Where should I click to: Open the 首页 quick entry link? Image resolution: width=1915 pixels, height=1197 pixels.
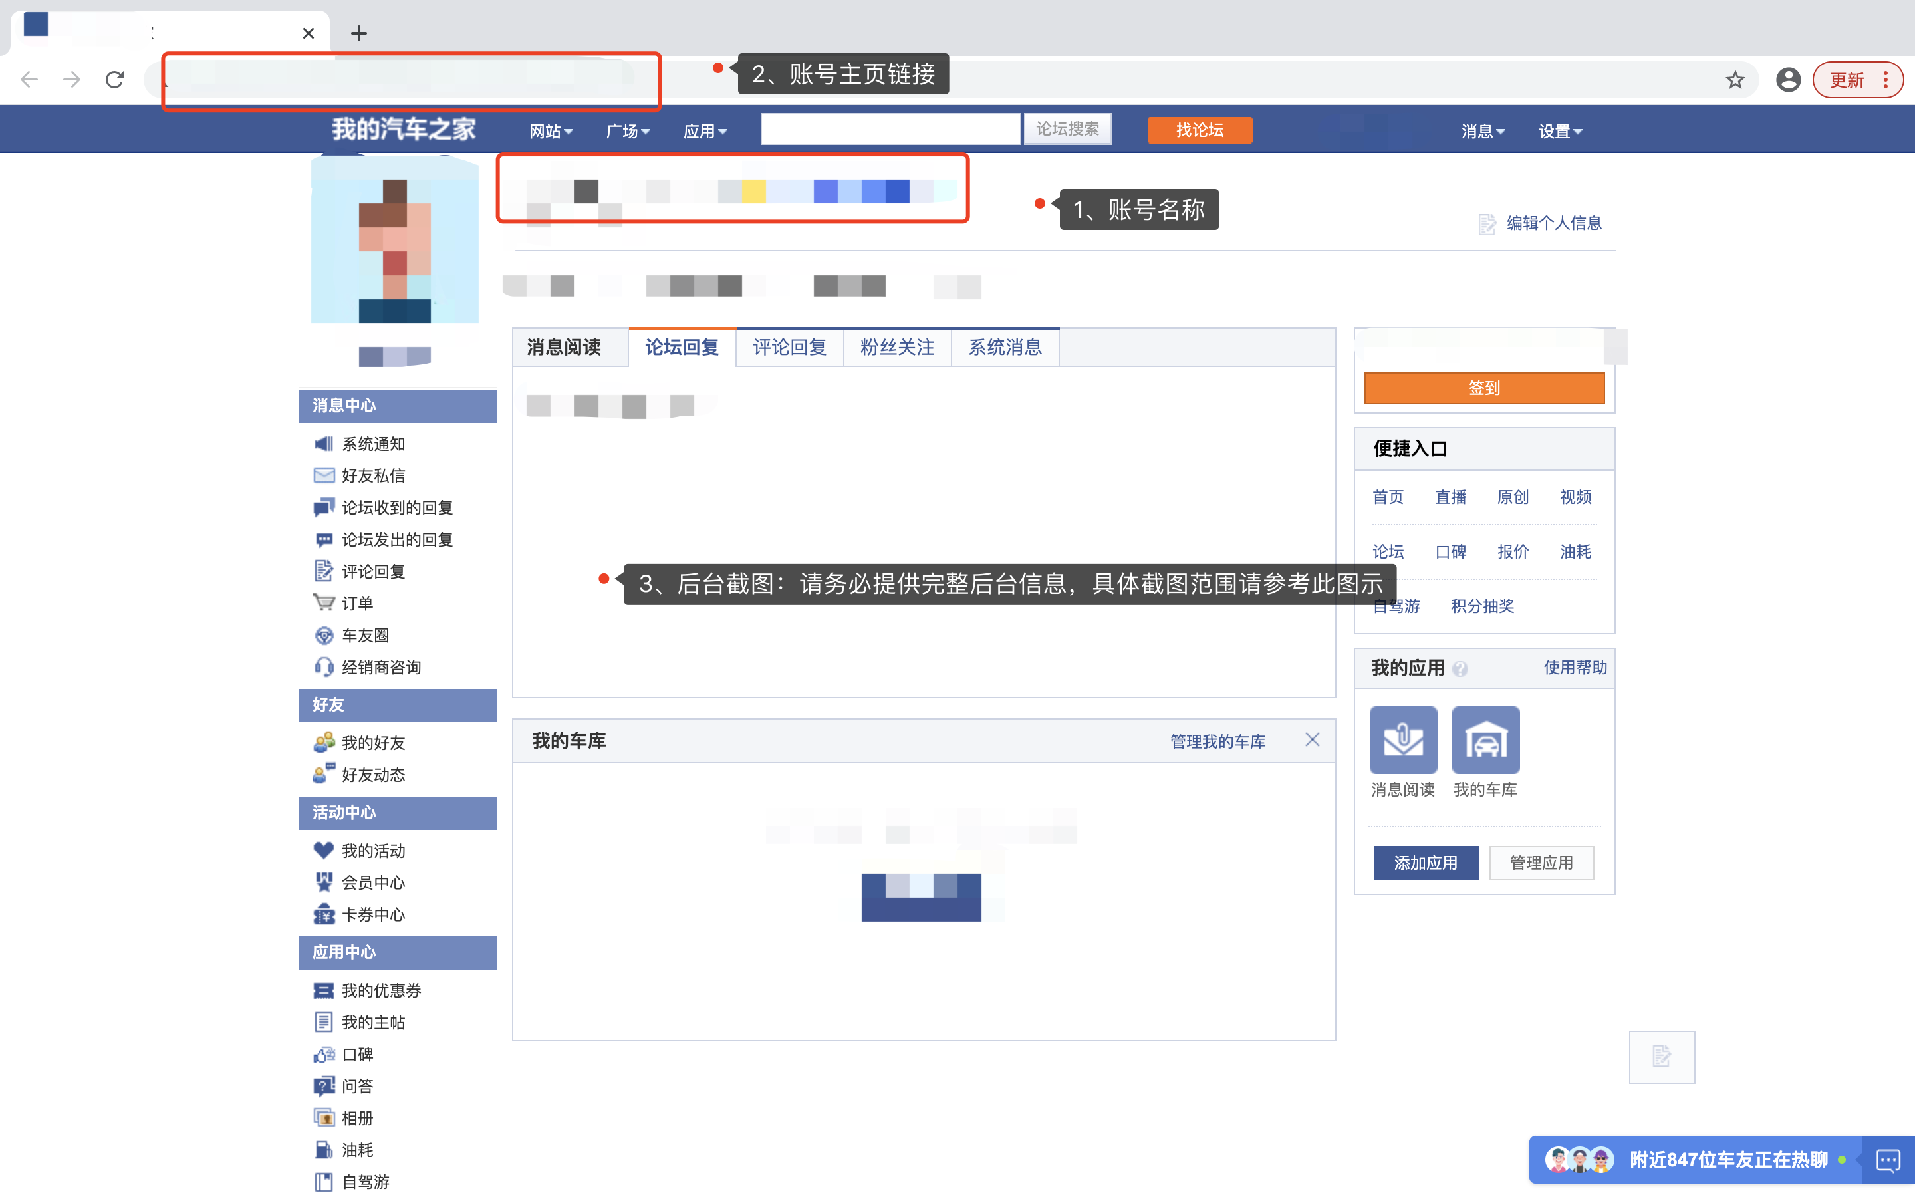(1387, 496)
